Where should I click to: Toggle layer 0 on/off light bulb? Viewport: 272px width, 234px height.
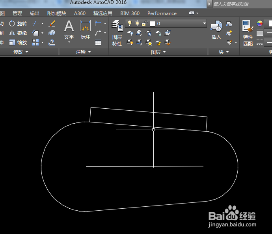pyautogui.click(x=130, y=23)
